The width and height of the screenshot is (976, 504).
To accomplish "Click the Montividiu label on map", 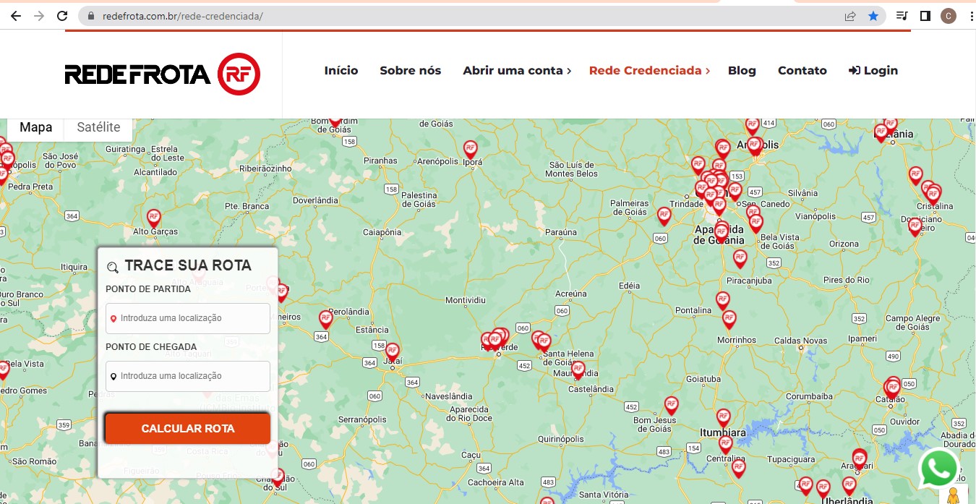I will click(466, 300).
